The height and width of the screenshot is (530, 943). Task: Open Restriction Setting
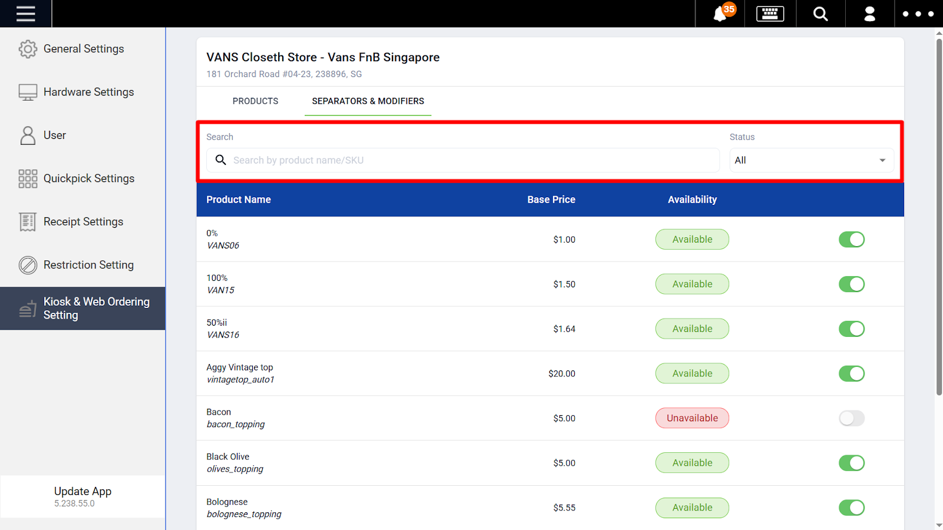pos(83,265)
